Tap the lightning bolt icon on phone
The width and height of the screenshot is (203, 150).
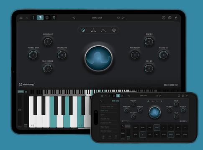[187, 96]
